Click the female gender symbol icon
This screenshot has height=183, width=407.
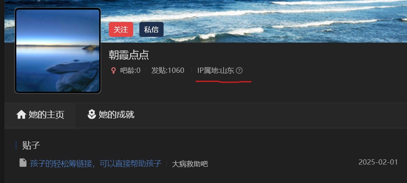(x=113, y=71)
